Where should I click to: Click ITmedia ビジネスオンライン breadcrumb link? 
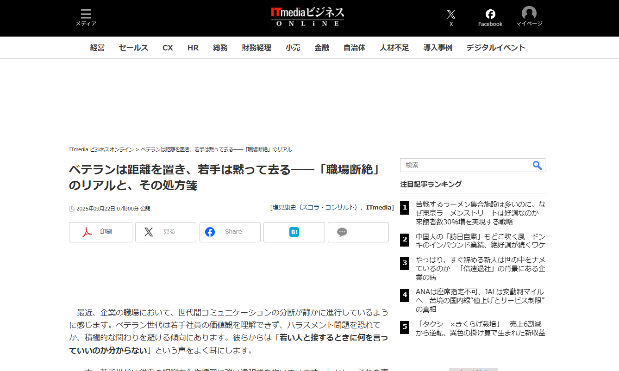(101, 150)
